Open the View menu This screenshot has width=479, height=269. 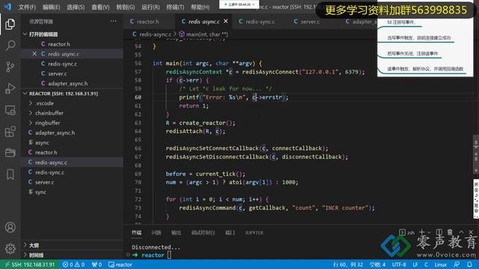pos(100,7)
